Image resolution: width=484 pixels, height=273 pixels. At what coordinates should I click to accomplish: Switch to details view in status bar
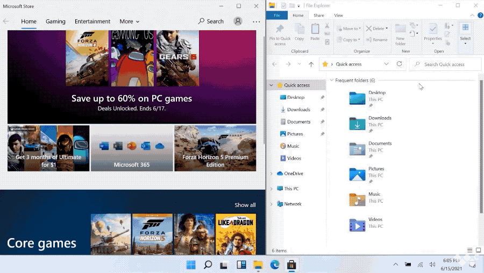(470, 250)
